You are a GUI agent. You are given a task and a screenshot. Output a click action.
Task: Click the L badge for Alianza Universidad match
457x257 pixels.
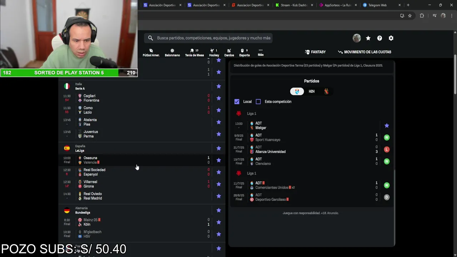(387, 150)
